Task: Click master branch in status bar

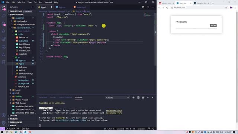Action: point(10,129)
